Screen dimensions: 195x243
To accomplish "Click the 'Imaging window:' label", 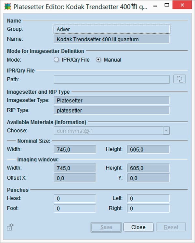I will pos(38,159).
